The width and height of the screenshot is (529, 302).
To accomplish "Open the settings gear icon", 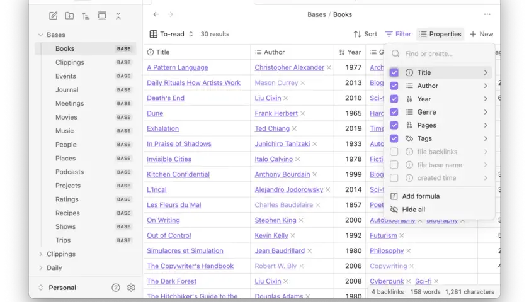I will [131, 288].
